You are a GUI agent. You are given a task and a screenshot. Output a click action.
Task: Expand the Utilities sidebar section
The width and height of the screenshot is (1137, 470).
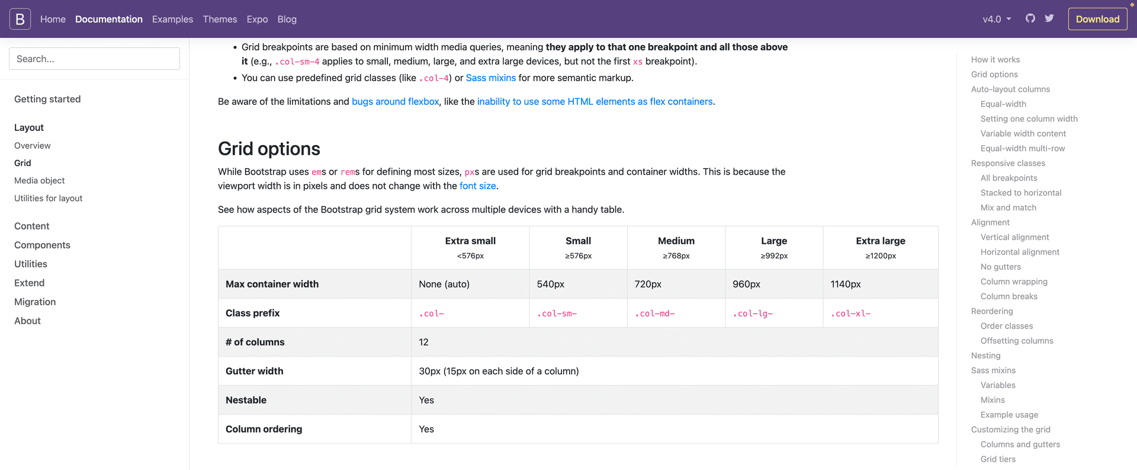[31, 264]
